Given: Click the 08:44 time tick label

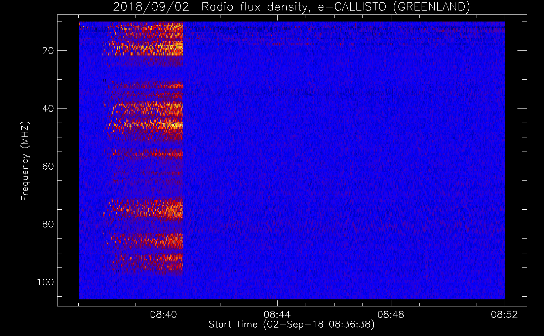Looking at the screenshot, I should point(277,315).
